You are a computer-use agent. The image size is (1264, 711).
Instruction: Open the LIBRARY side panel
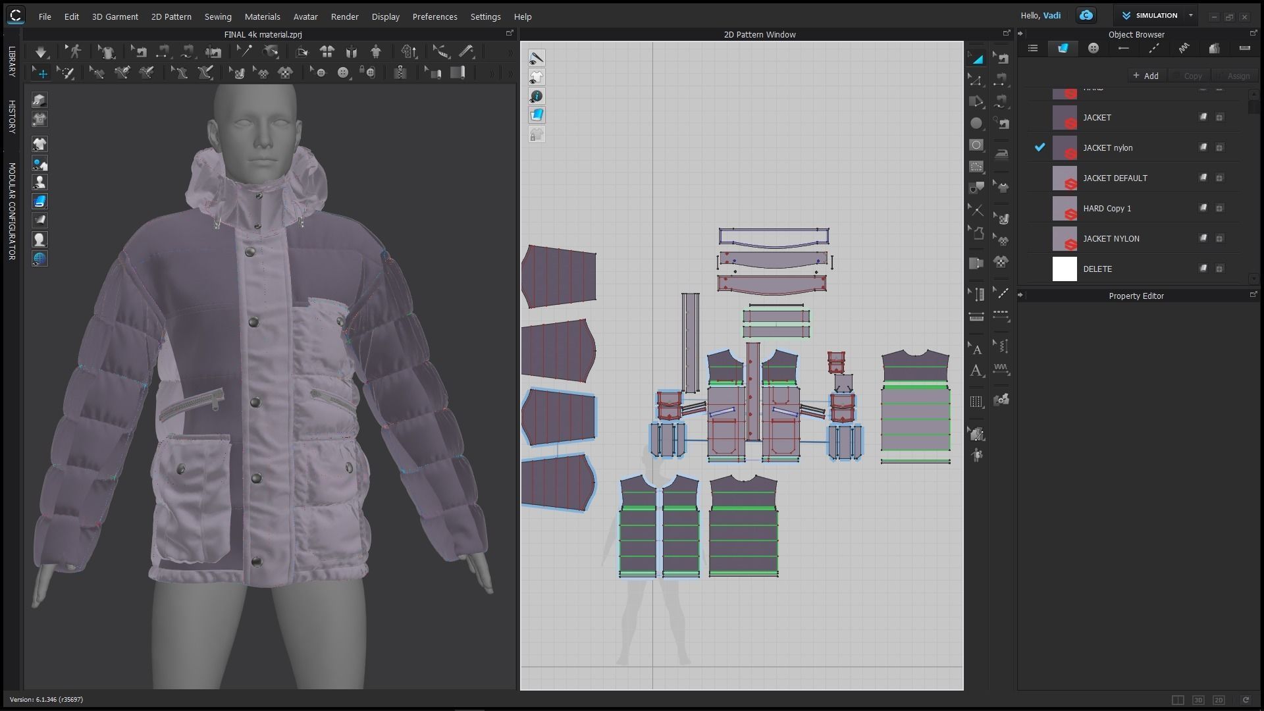click(12, 62)
